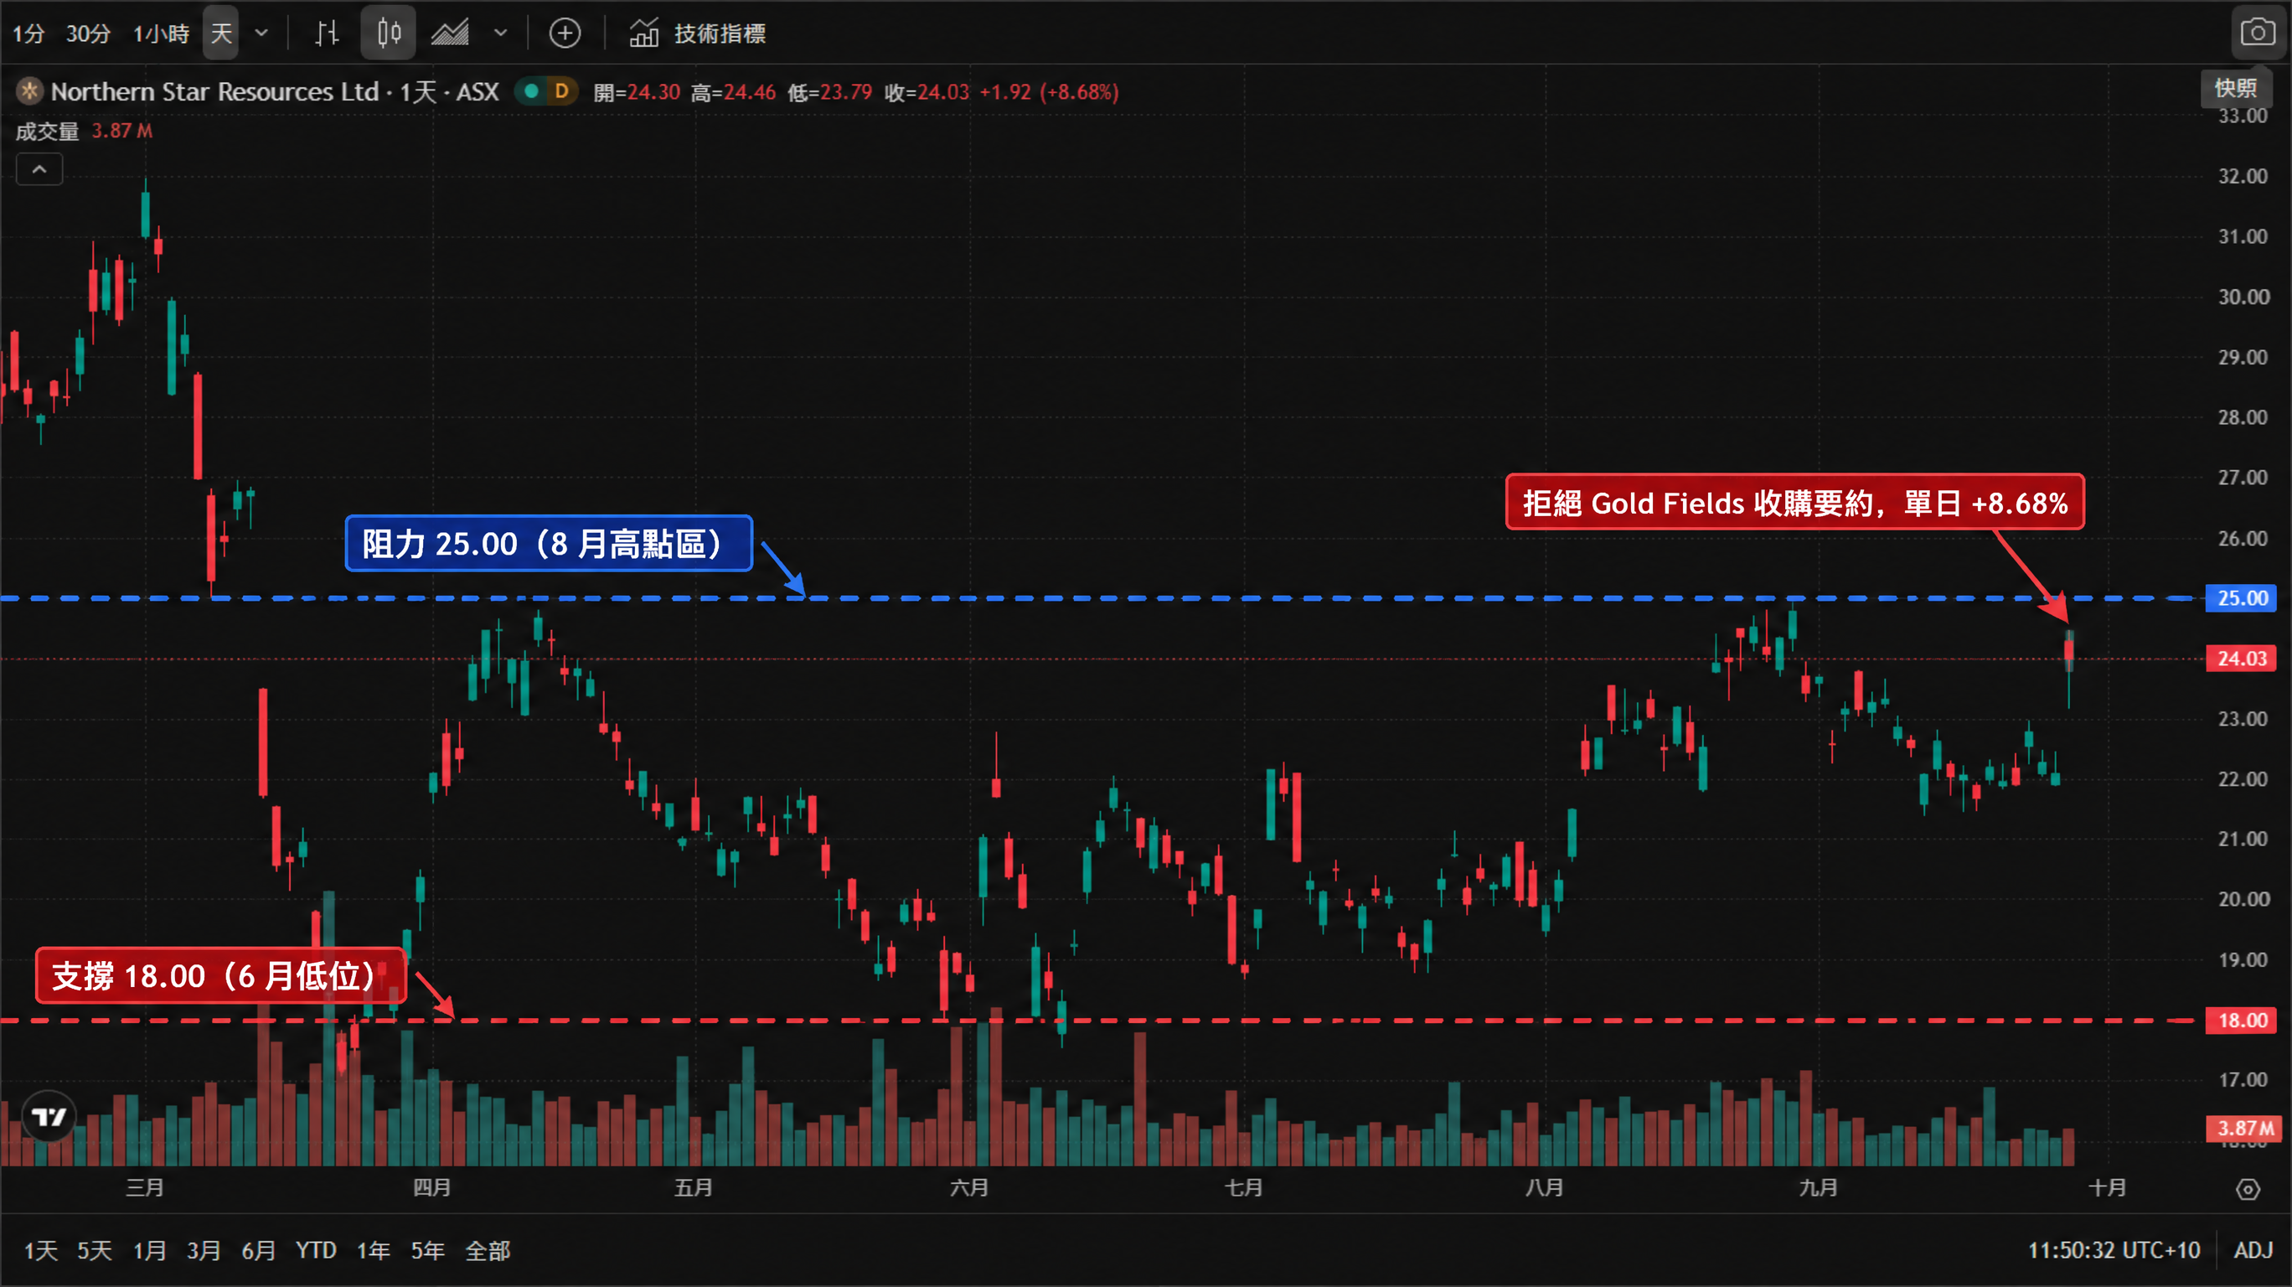Image resolution: width=2292 pixels, height=1287 pixels.
Task: Click the 低=23.79 low value
Action: (x=829, y=91)
